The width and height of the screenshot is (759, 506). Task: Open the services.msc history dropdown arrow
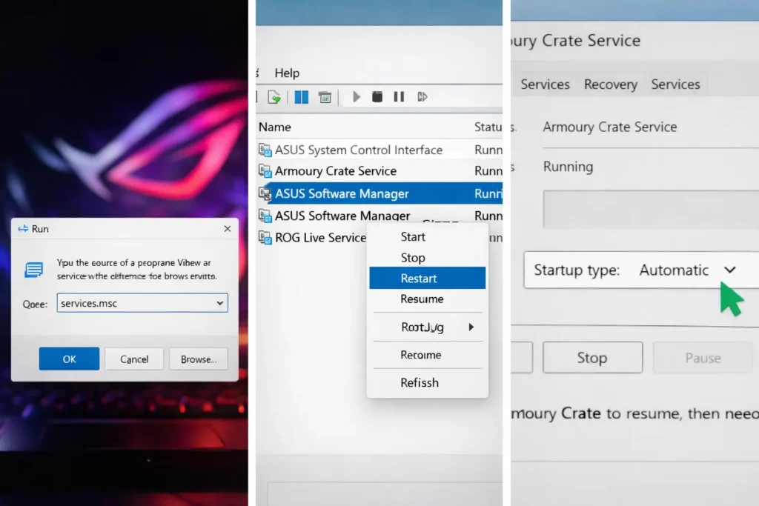219,303
